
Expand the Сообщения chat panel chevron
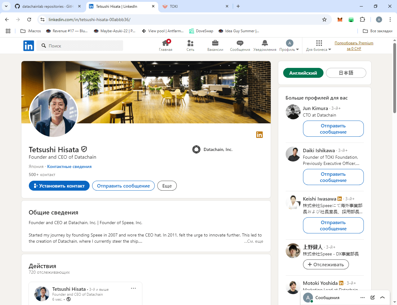[x=382, y=298]
